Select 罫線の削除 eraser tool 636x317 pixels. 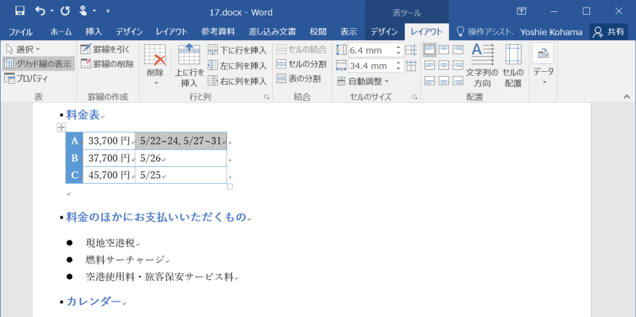(107, 63)
